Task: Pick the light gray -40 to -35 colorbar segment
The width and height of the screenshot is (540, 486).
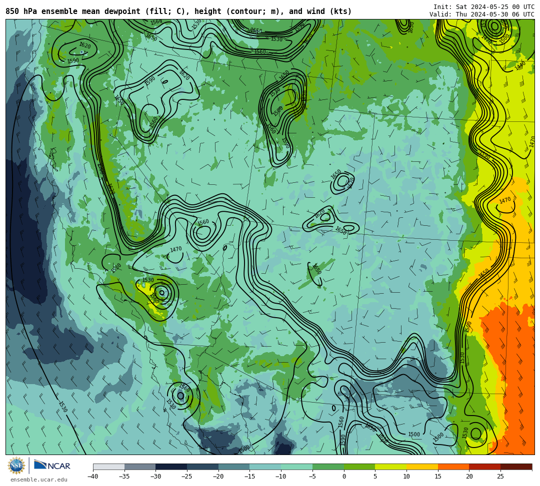Action: 109,467
